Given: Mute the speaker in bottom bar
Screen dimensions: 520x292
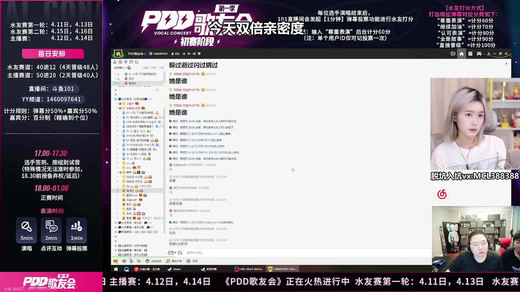Looking at the screenshot, I should click(124, 261).
